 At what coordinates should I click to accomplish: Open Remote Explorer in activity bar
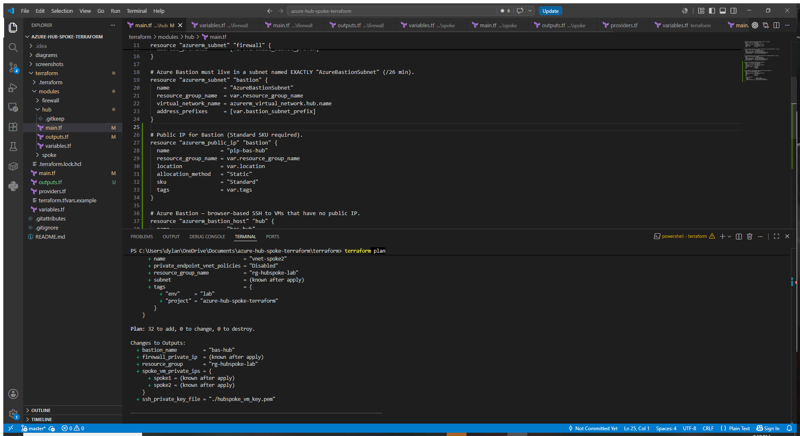click(x=13, y=107)
